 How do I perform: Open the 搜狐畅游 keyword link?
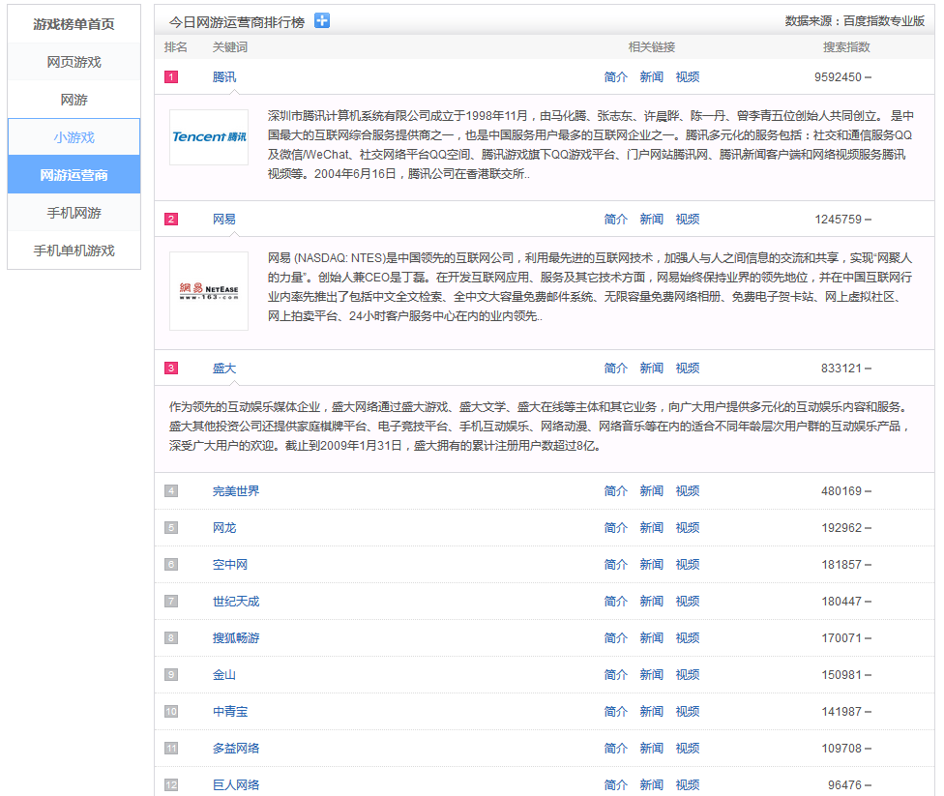[236, 637]
